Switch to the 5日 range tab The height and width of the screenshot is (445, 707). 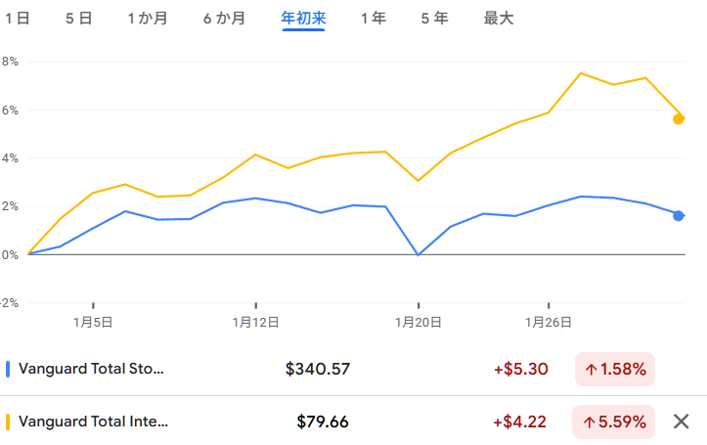(x=78, y=19)
